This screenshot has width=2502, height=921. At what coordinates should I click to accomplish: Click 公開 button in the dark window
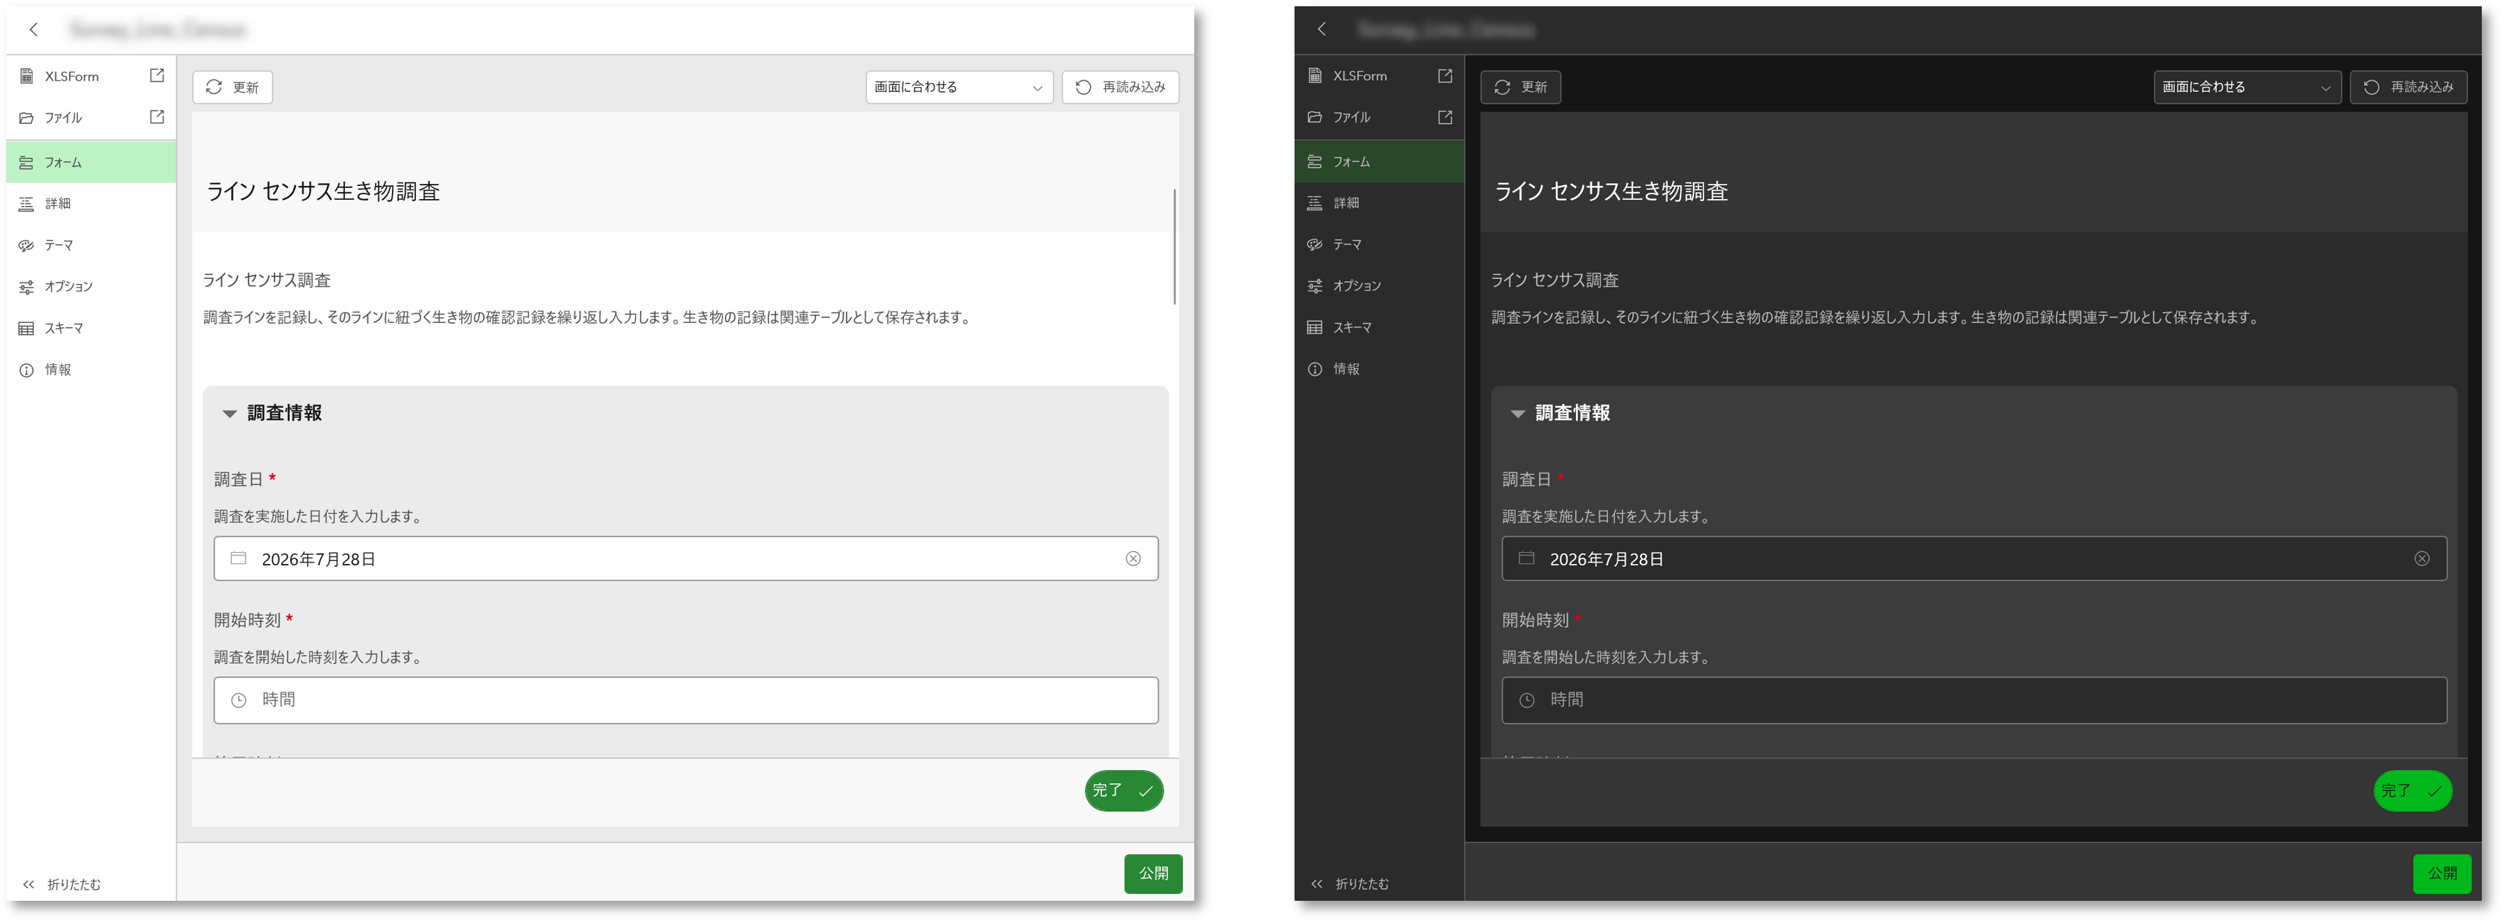pos(2443,874)
